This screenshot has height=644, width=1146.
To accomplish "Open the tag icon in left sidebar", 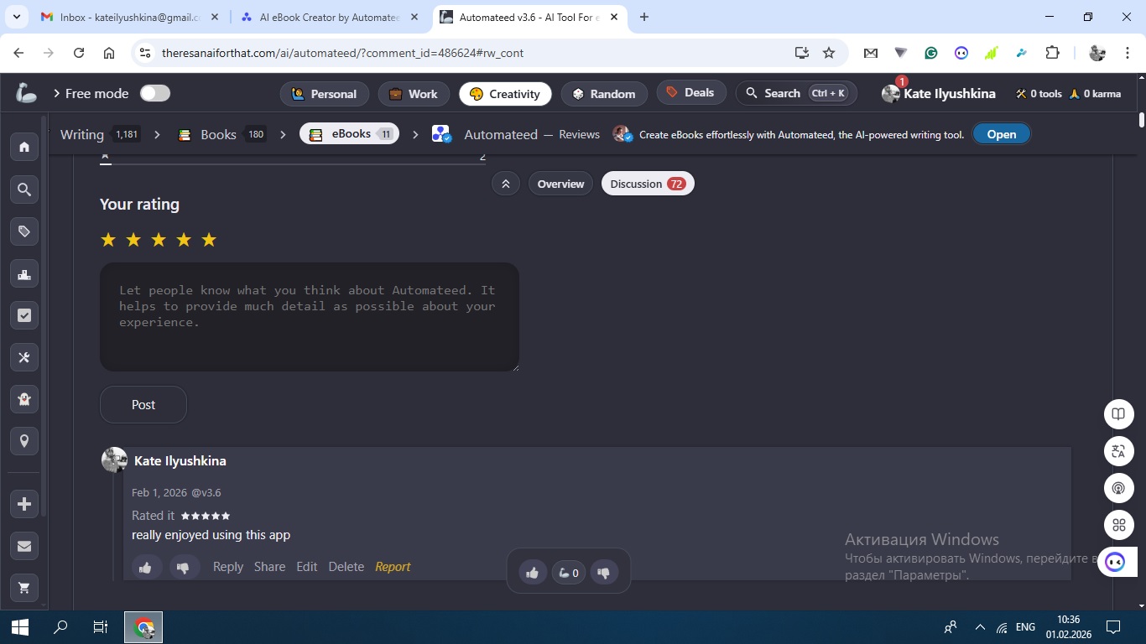I will tap(24, 231).
